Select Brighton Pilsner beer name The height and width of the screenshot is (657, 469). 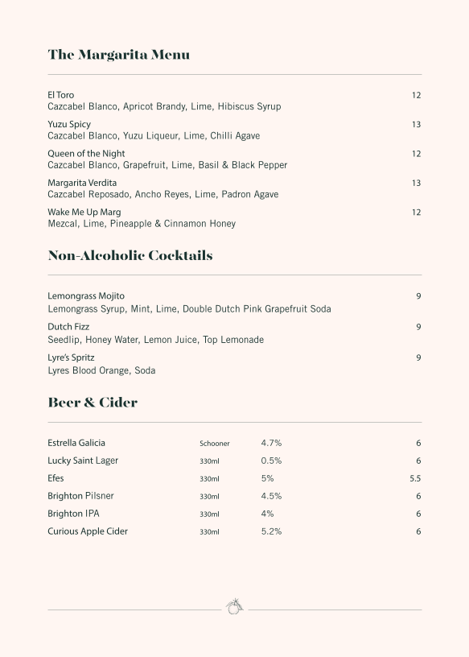pos(80,496)
